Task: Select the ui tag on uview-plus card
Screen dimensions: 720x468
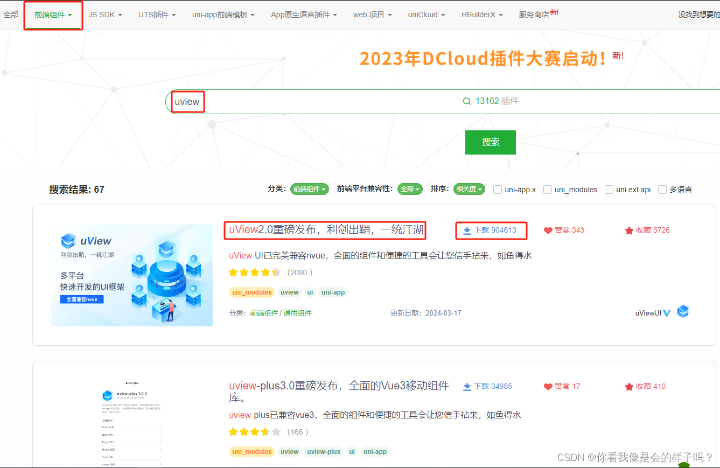Action: point(352,452)
